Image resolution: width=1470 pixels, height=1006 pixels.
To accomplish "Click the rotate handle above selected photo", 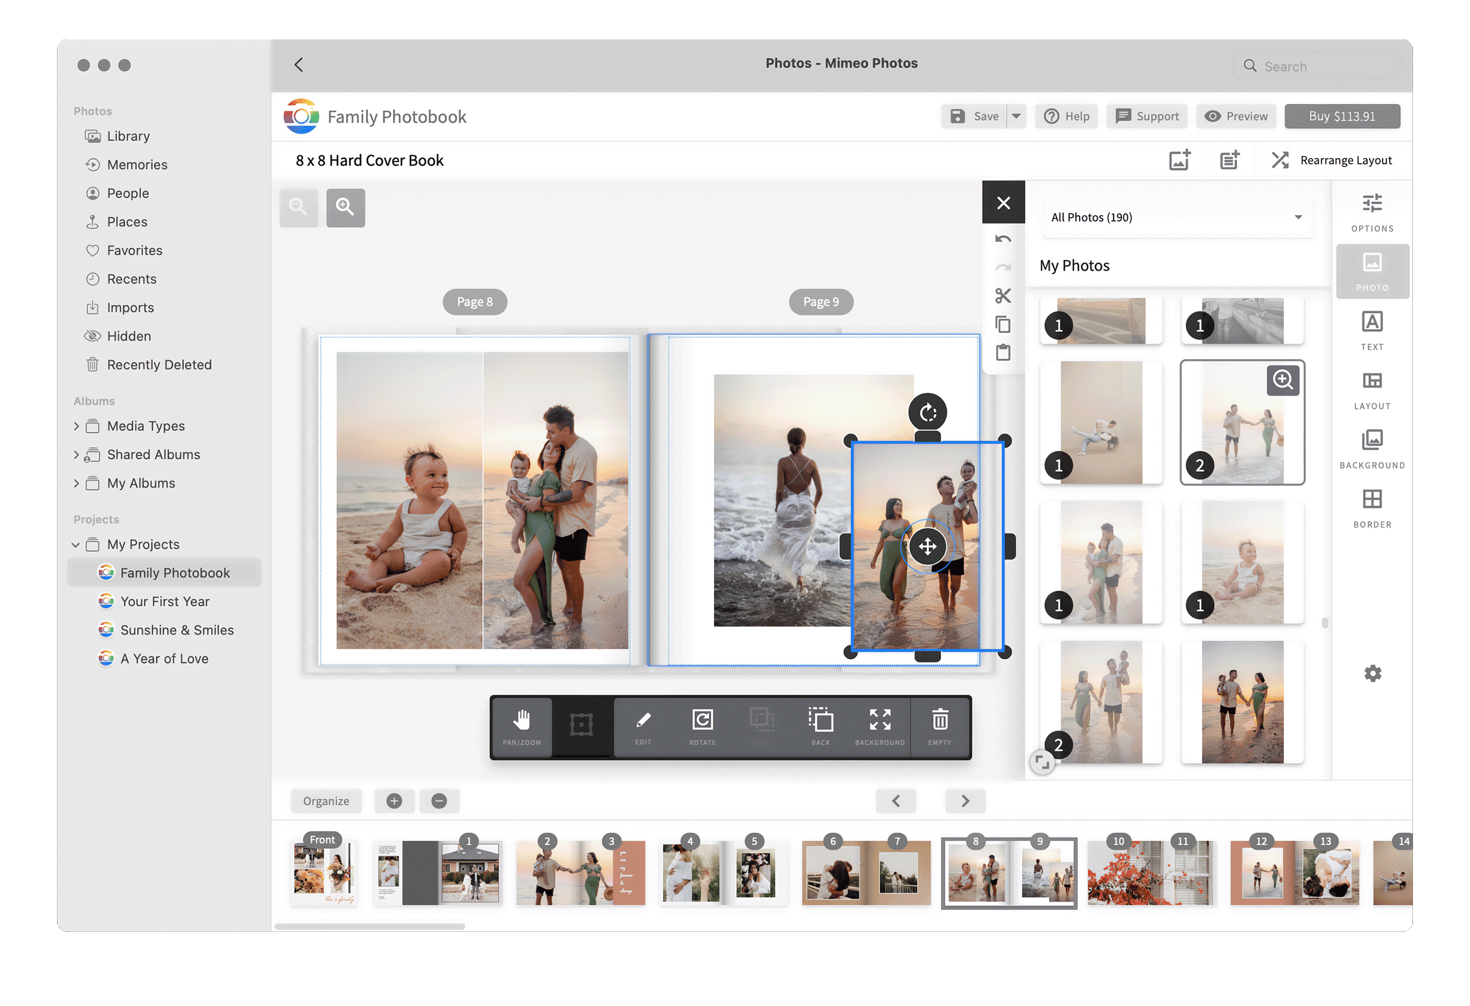I will pyautogui.click(x=927, y=412).
